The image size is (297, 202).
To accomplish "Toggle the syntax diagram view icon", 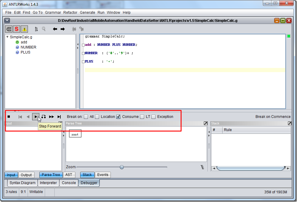I will click(x=9, y=29).
